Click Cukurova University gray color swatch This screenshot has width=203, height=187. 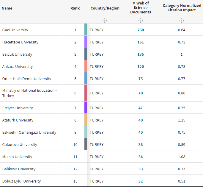click(86, 144)
